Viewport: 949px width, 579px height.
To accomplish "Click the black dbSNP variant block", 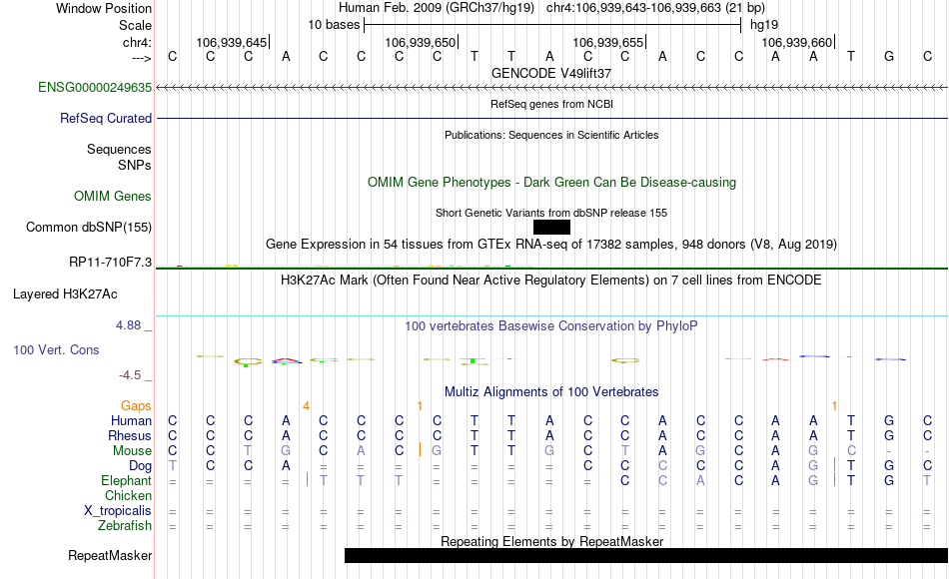I will [551, 227].
